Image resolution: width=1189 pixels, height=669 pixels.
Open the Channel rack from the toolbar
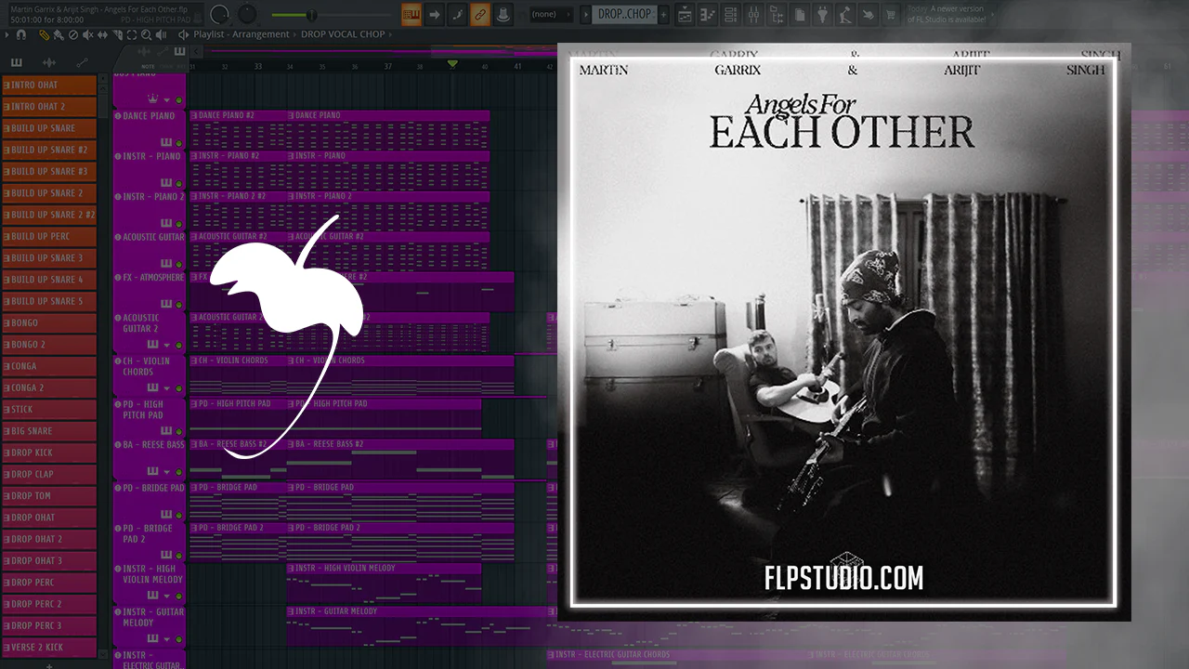click(731, 14)
